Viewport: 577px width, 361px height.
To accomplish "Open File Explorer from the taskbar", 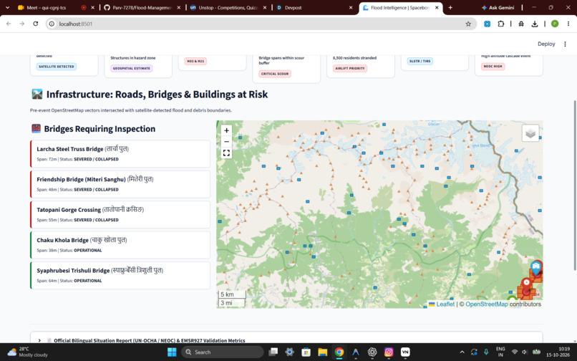I will click(322, 352).
